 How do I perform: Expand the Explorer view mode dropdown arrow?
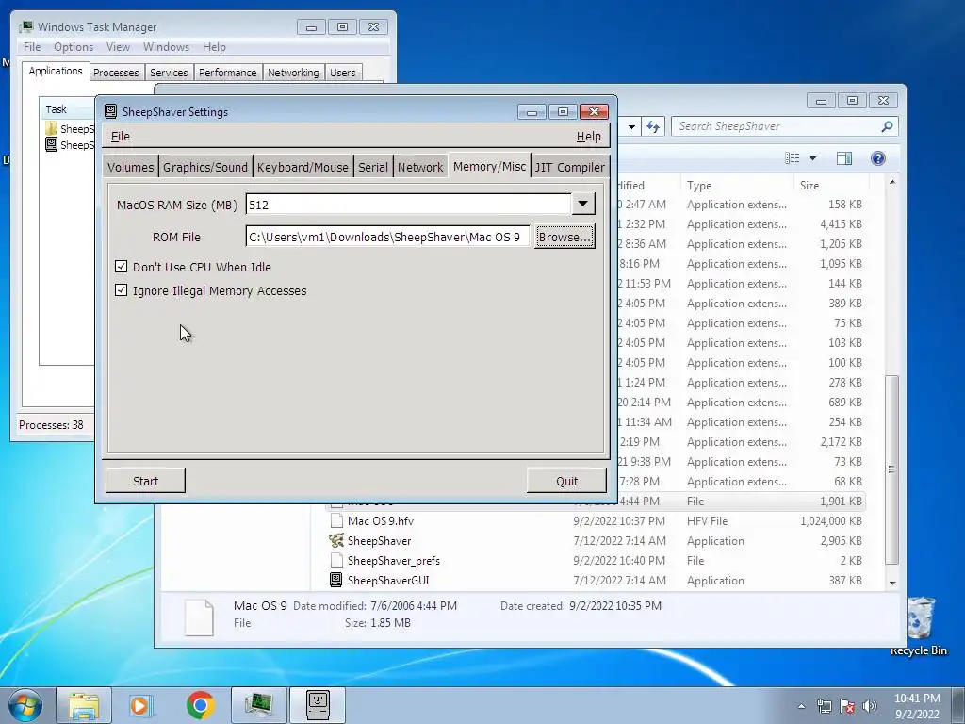[812, 158]
